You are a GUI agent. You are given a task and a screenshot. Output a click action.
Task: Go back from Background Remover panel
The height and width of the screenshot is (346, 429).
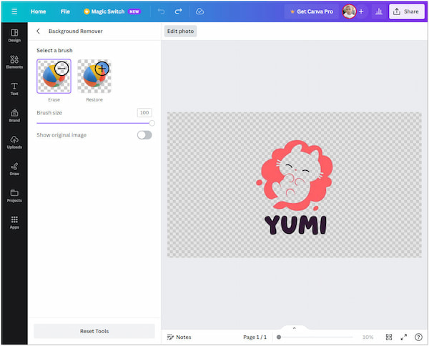click(x=38, y=31)
